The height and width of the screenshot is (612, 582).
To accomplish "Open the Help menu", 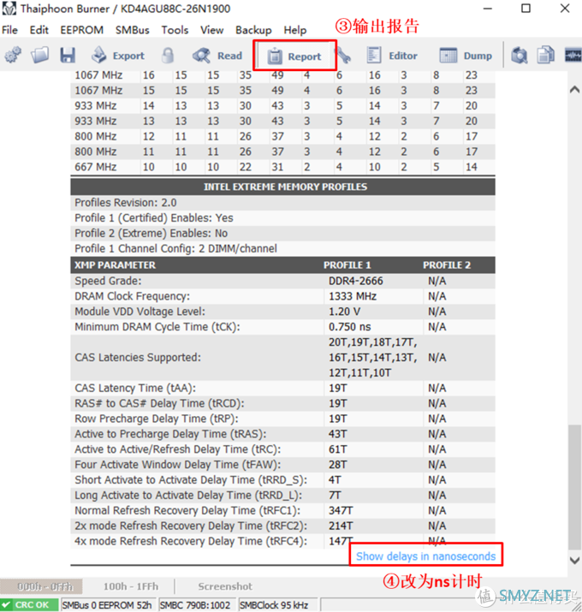I will coord(295,30).
